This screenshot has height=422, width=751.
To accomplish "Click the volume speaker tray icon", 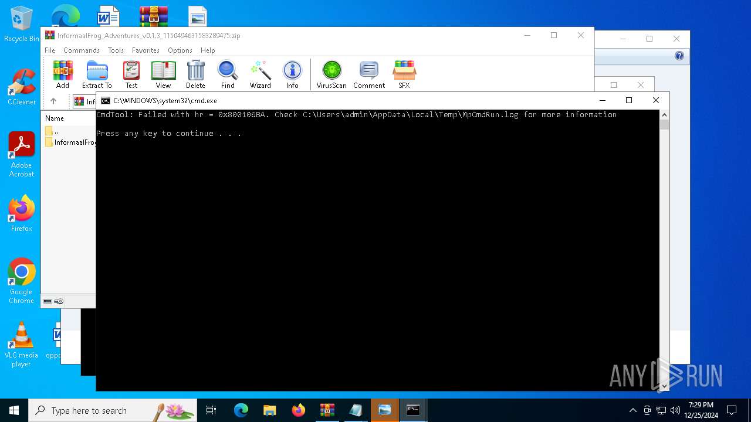I will (x=675, y=410).
